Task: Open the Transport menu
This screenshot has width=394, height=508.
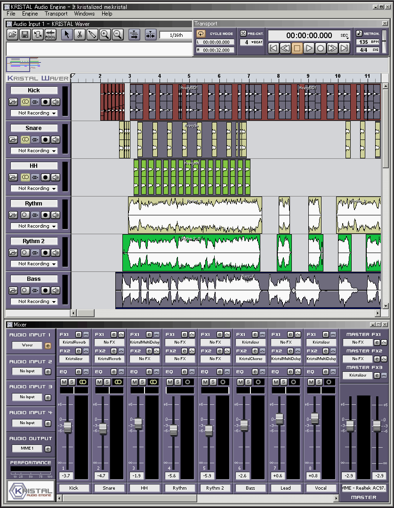Action: [56, 14]
